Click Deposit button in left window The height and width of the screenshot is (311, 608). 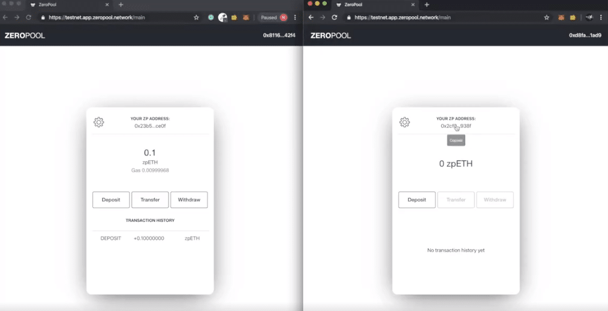click(111, 200)
